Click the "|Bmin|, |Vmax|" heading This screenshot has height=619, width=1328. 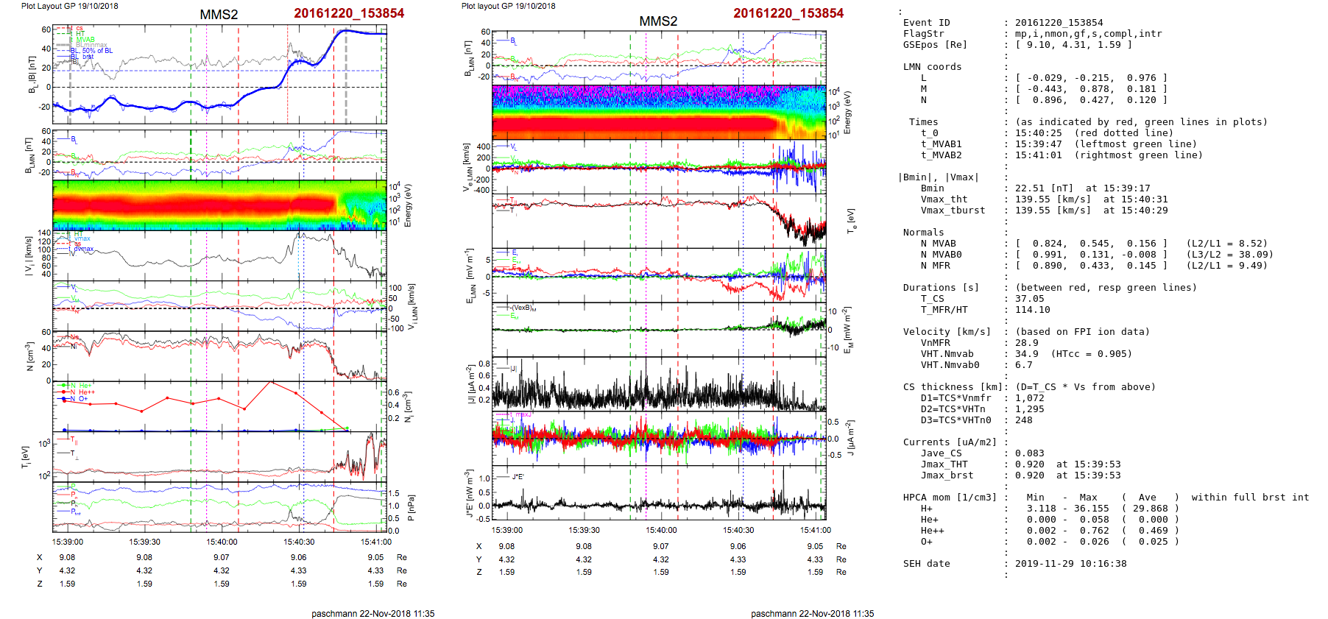click(938, 177)
